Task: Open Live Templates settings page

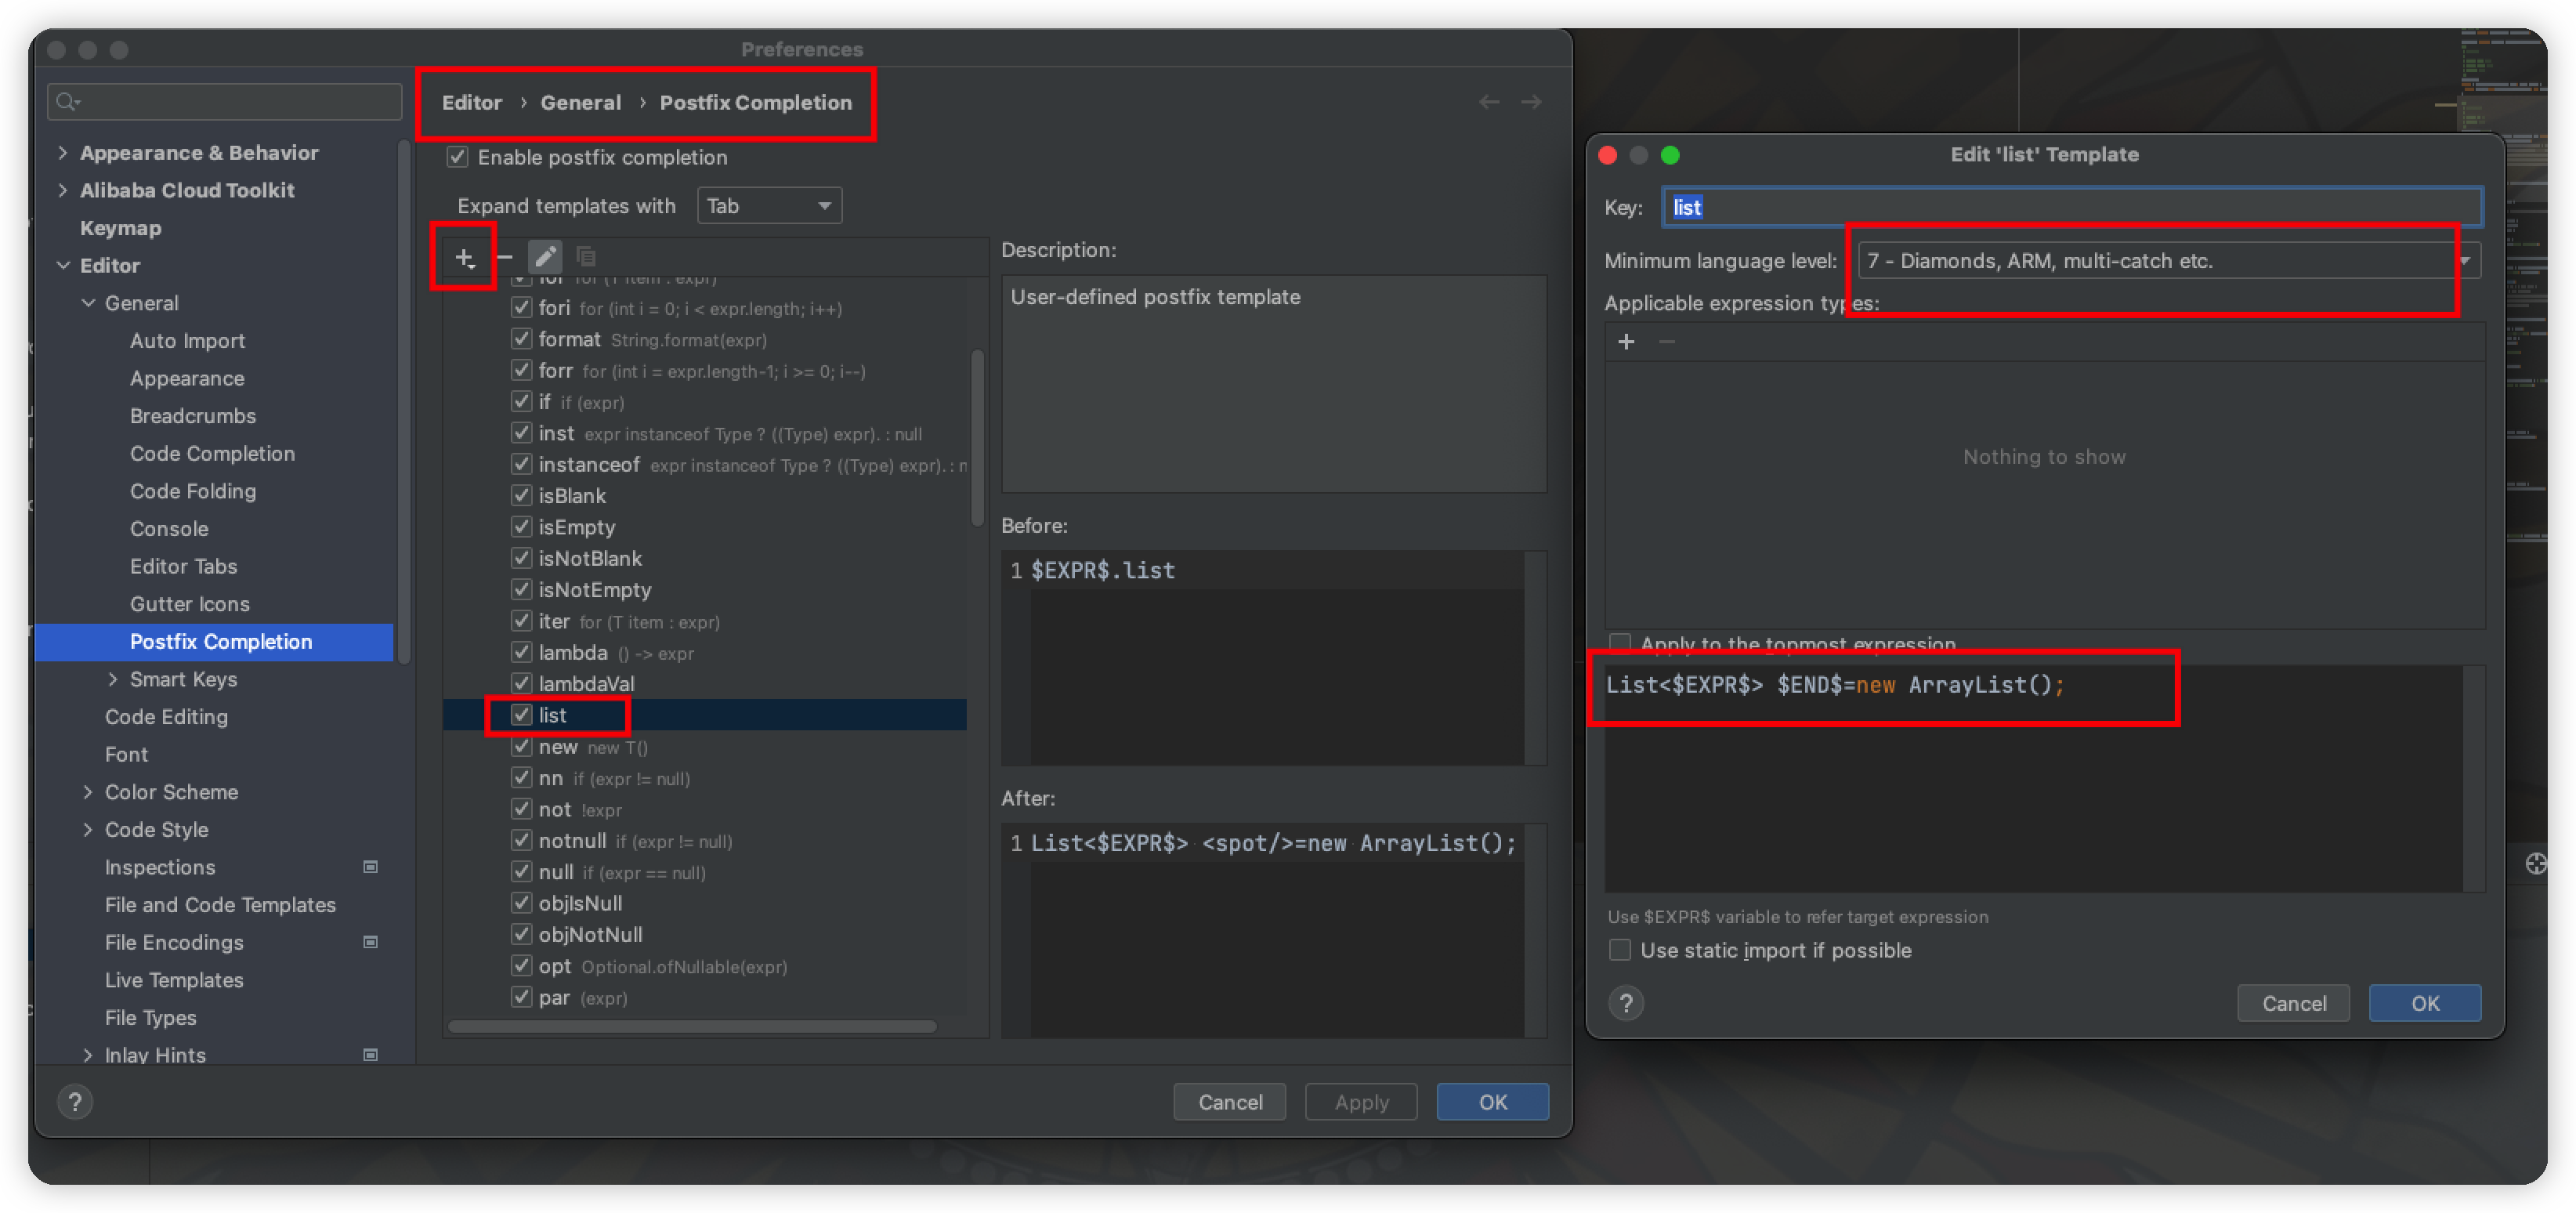Action: pos(174,980)
